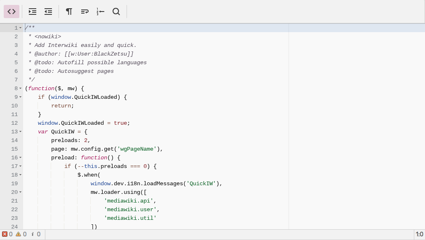Click the info count icon
The width and height of the screenshot is (425, 240).
pyautogui.click(x=33, y=234)
